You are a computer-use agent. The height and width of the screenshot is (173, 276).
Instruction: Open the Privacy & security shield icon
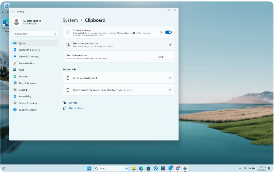(15, 103)
